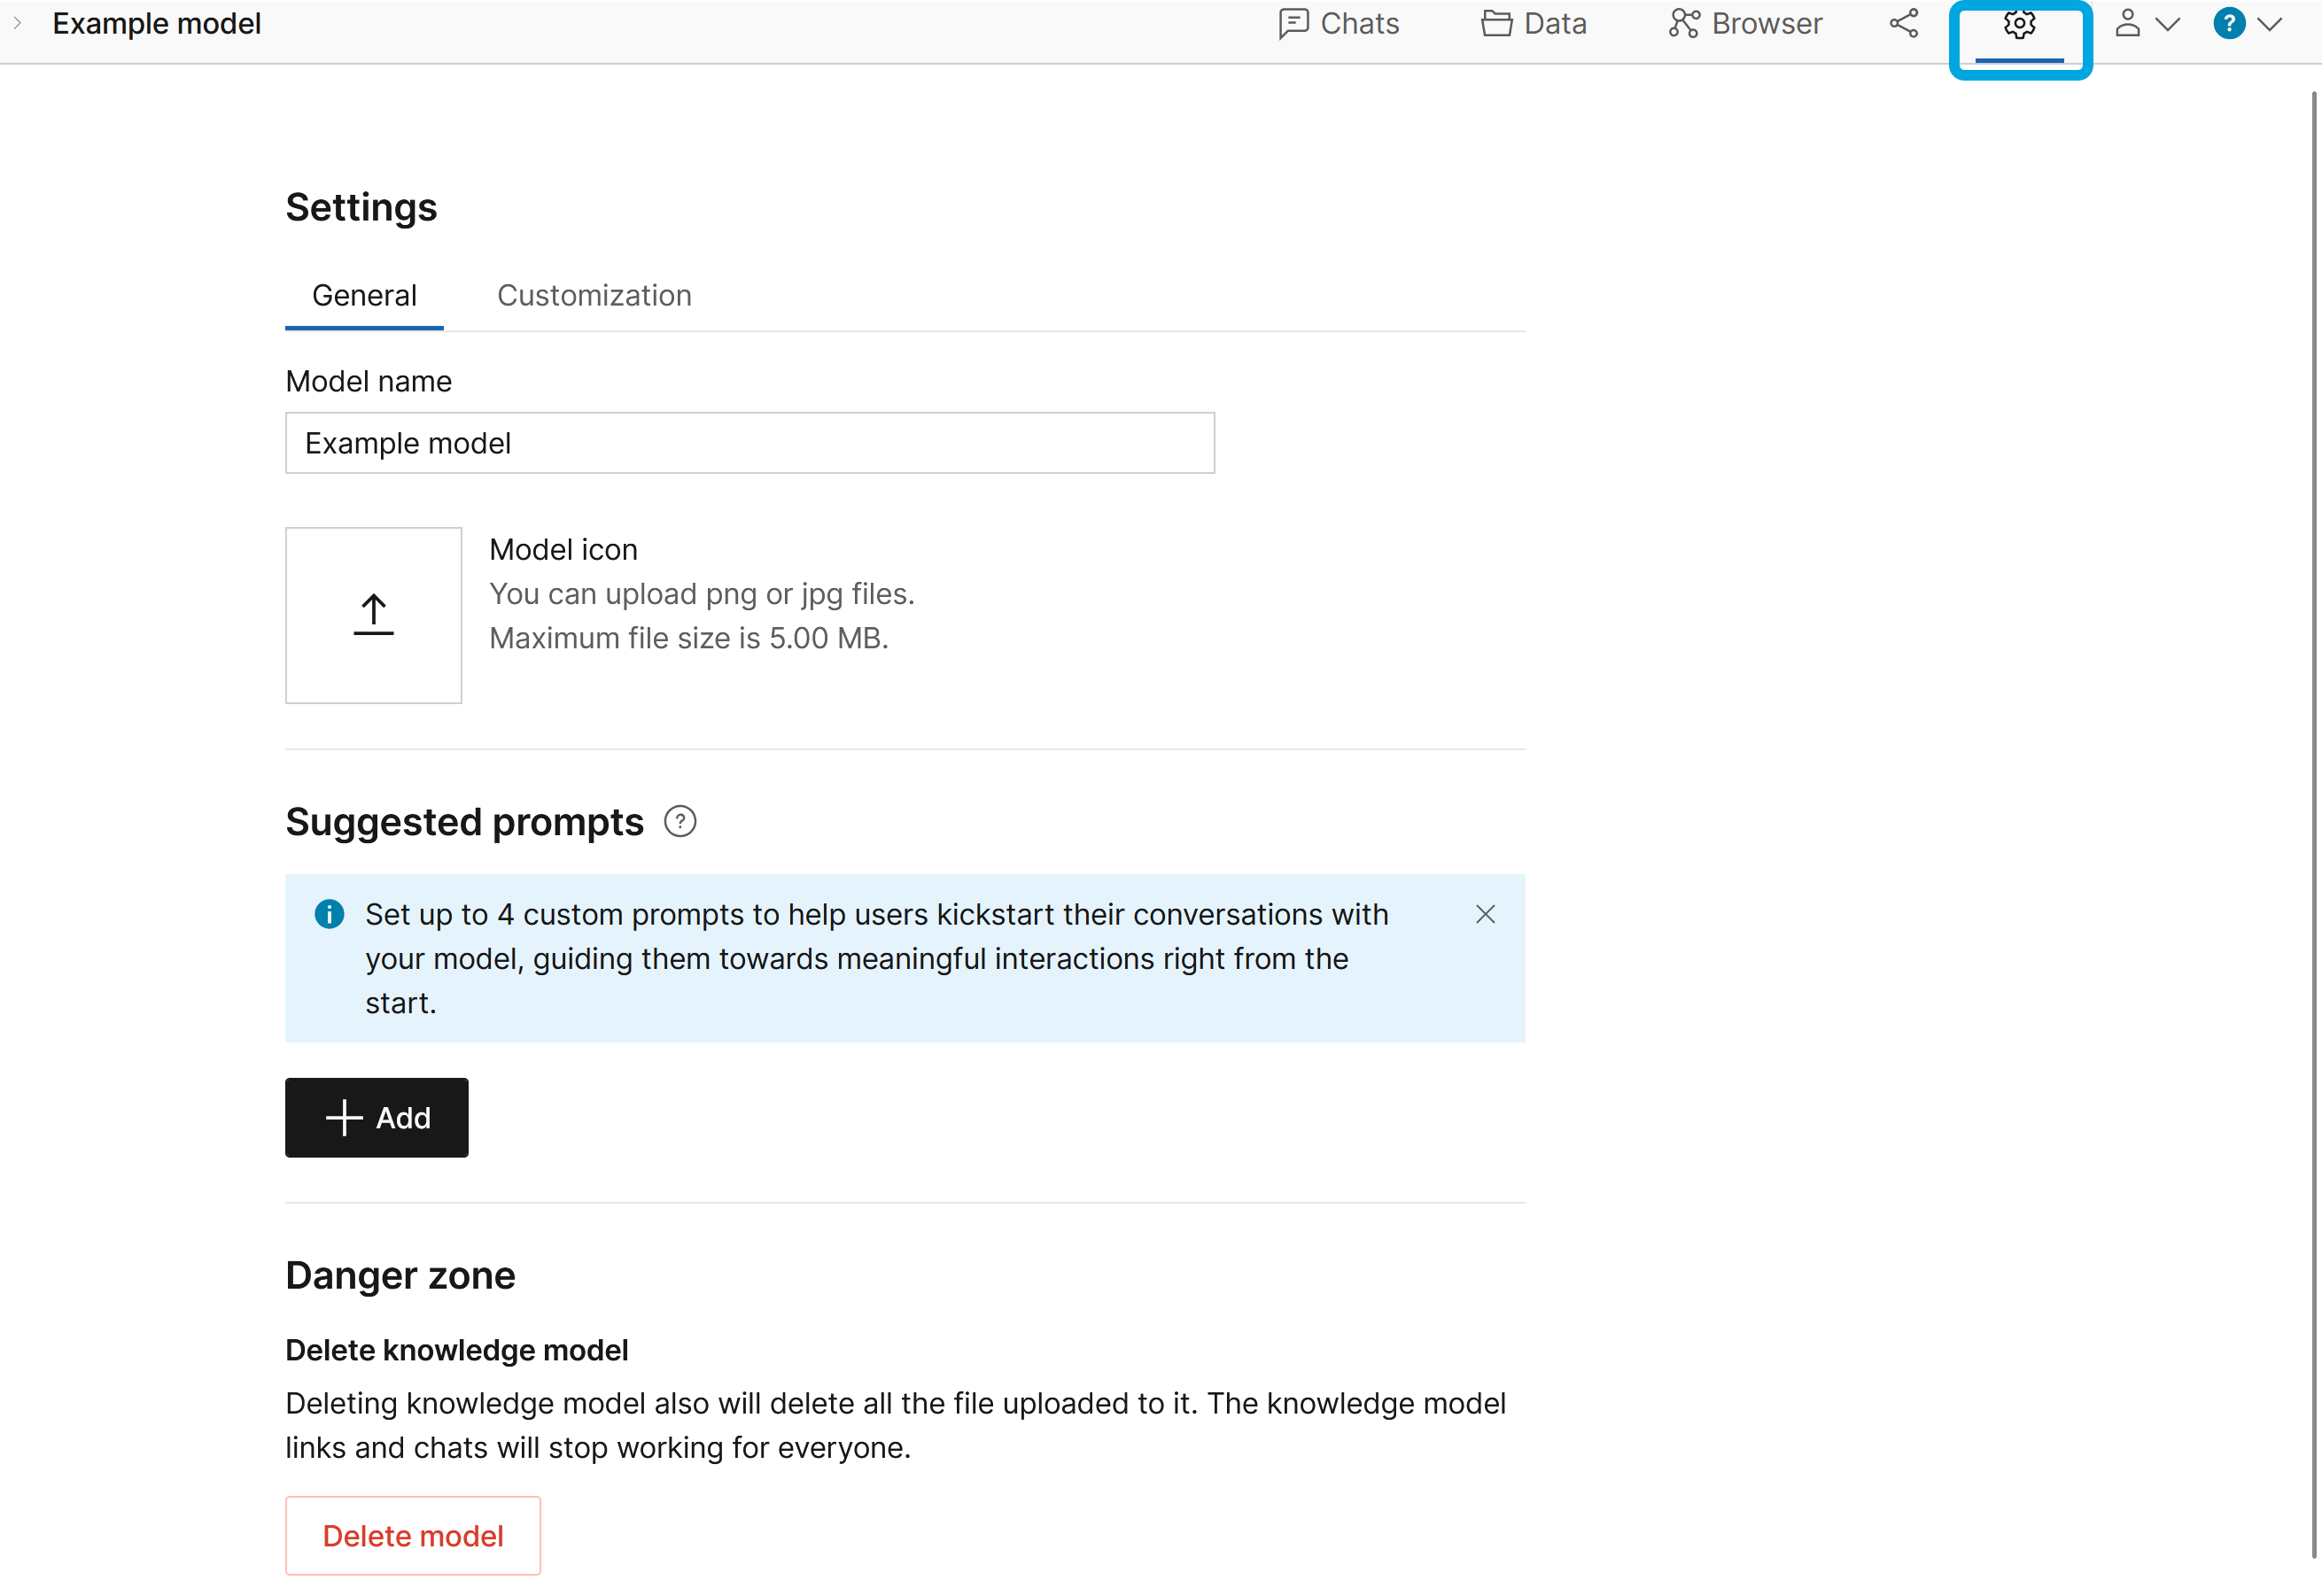Expand sidebar with left chevron arrow
2322x1596 pixels.
(17, 24)
